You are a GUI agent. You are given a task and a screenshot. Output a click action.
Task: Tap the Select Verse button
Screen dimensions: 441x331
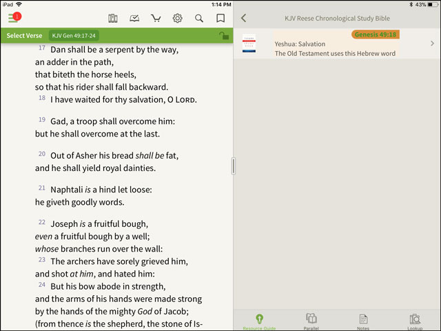(x=25, y=36)
